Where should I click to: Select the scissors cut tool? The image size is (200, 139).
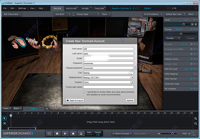tap(4, 123)
